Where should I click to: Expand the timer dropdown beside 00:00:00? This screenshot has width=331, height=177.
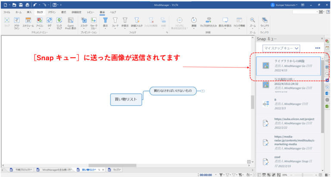tap(215, 175)
